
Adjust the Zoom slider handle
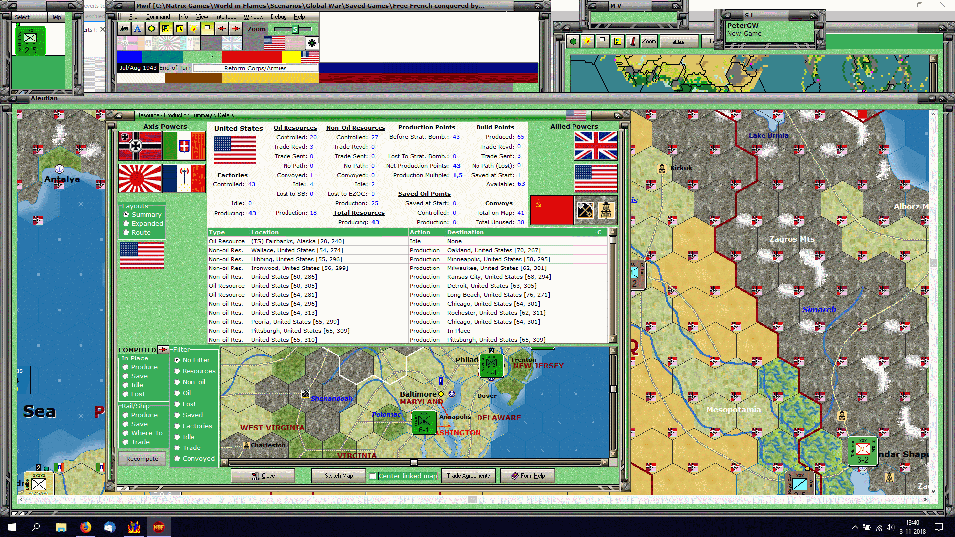coord(294,29)
